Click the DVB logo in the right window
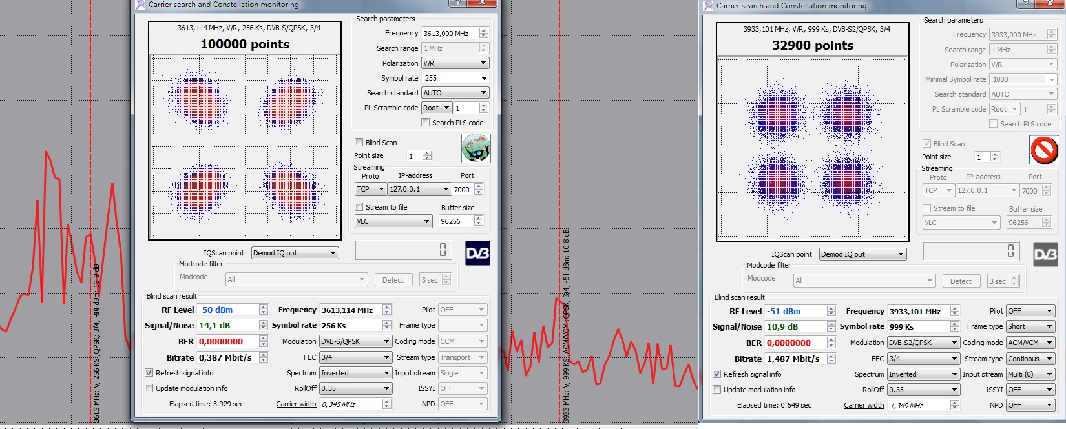The height and width of the screenshot is (429, 1066). [1045, 255]
